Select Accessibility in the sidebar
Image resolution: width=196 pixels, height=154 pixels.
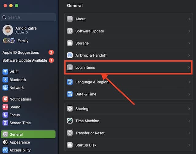point(20,150)
